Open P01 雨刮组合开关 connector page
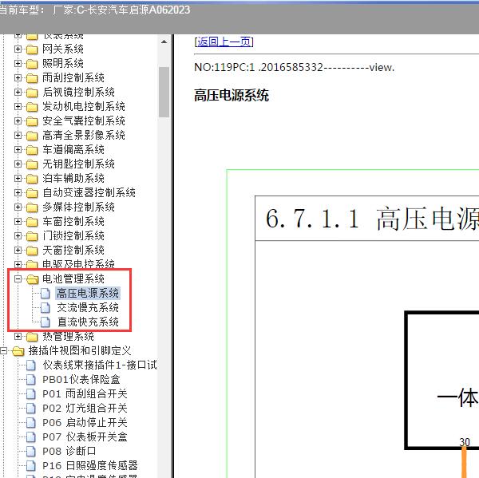The height and width of the screenshot is (478, 479). click(x=85, y=393)
